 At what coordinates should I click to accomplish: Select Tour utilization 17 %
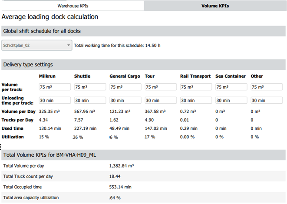(150, 137)
